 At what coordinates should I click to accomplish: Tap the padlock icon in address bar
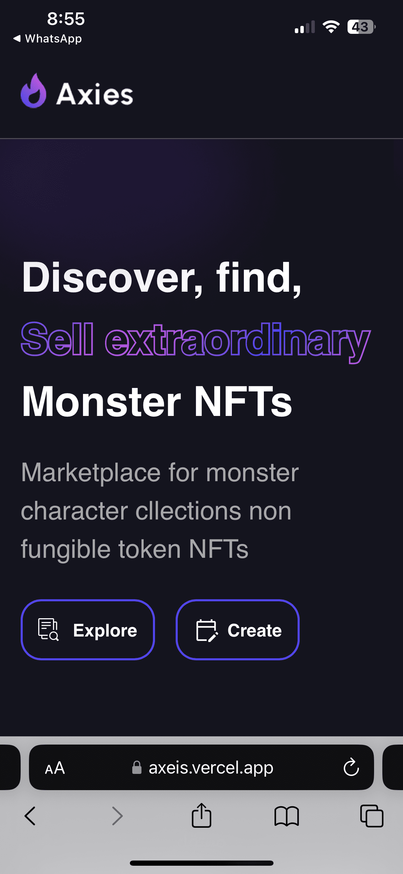click(137, 767)
